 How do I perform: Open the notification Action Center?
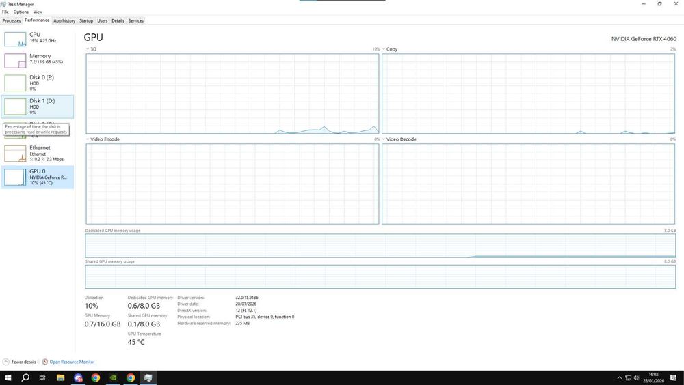point(674,377)
